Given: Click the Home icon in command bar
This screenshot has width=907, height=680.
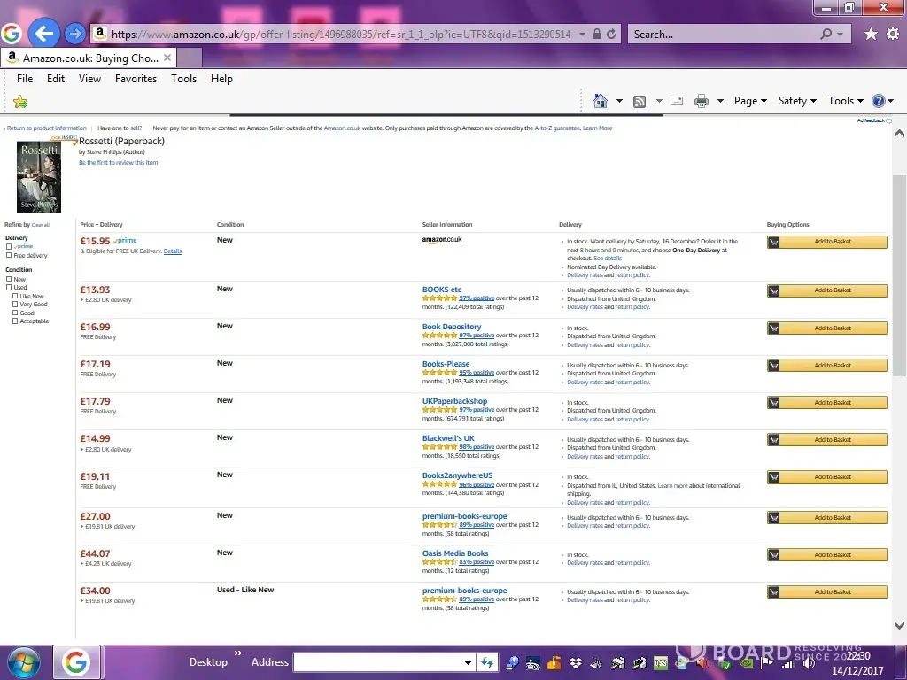Looking at the screenshot, I should click(601, 101).
